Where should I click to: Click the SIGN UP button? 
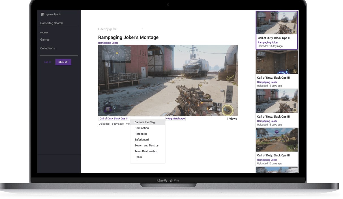click(x=63, y=62)
